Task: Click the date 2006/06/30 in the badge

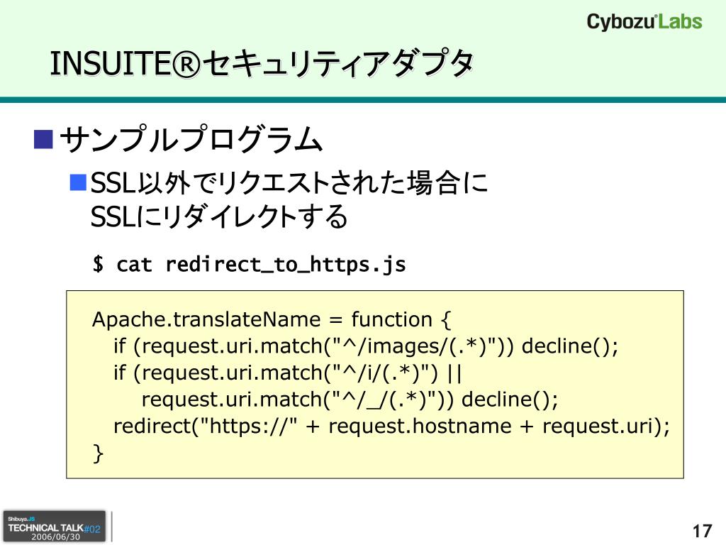Action: tap(55, 537)
